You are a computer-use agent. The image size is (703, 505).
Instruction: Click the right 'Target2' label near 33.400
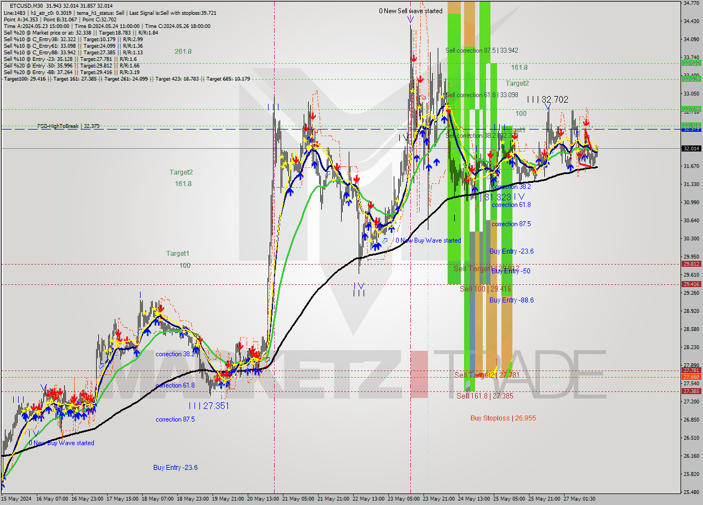coord(517,83)
